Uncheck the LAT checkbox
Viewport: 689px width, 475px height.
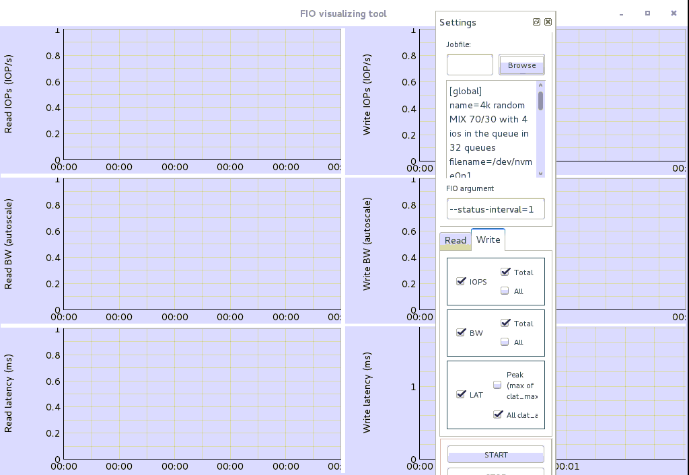462,395
